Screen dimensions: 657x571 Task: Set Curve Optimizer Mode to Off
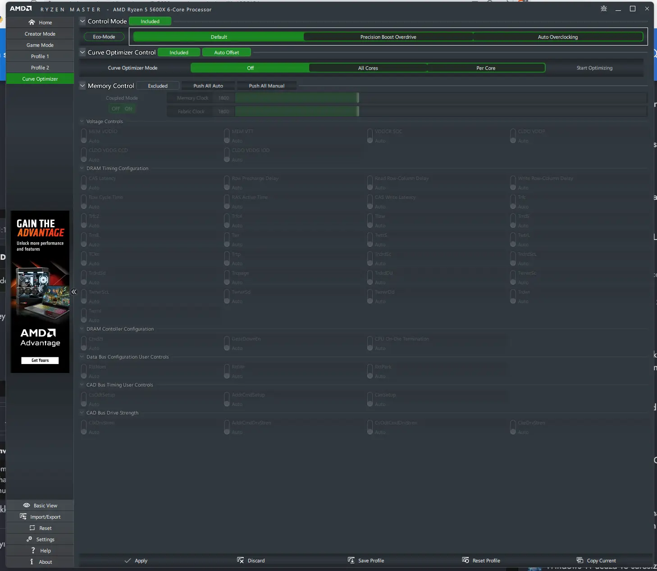(250, 68)
